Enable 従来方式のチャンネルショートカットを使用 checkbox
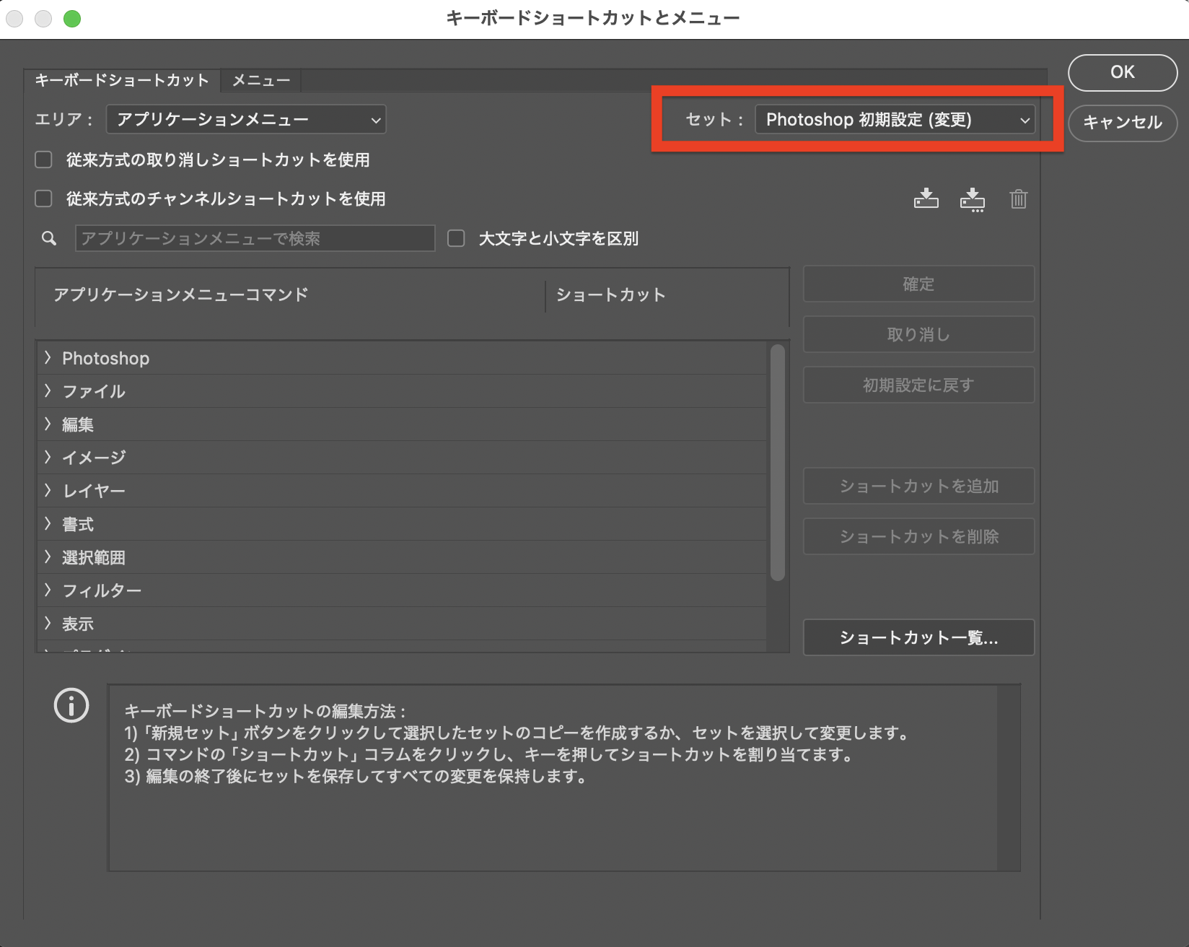This screenshot has width=1189, height=947. [43, 198]
